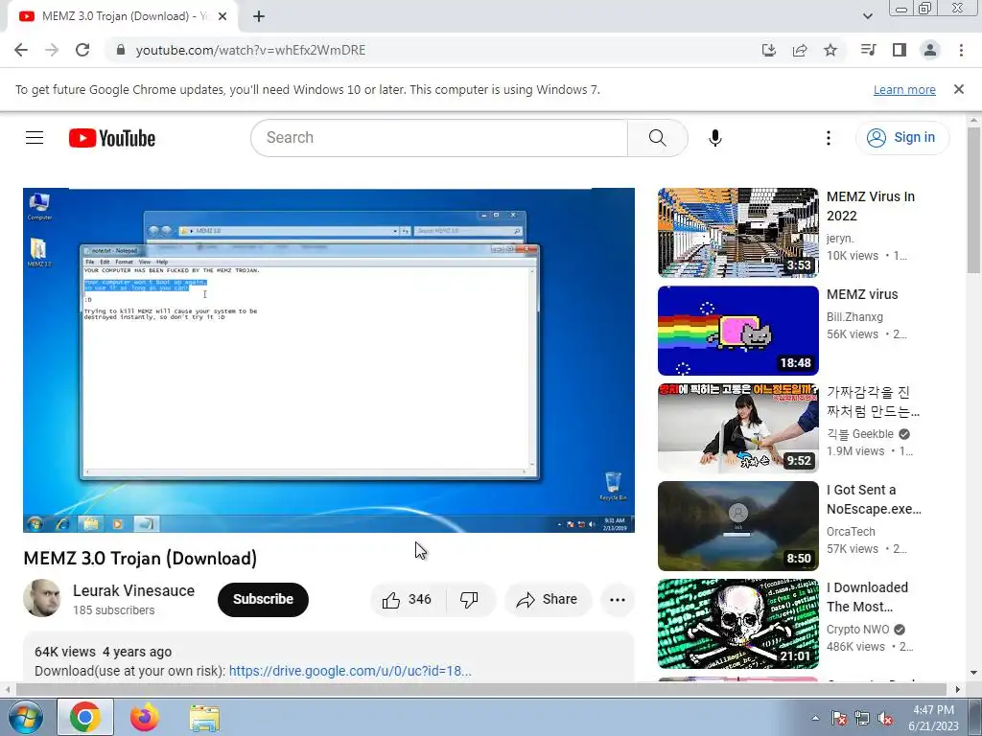Open Windows Explorer from taskbar

204,718
